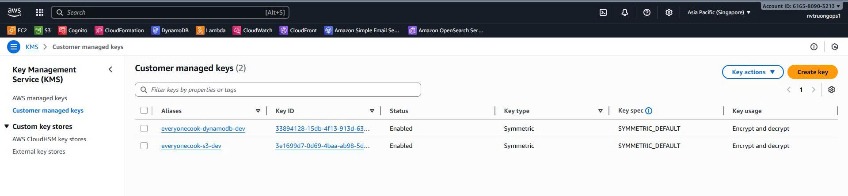The height and width of the screenshot is (196, 848).
Task: Sort by the Aliases column arrow
Action: (258, 111)
